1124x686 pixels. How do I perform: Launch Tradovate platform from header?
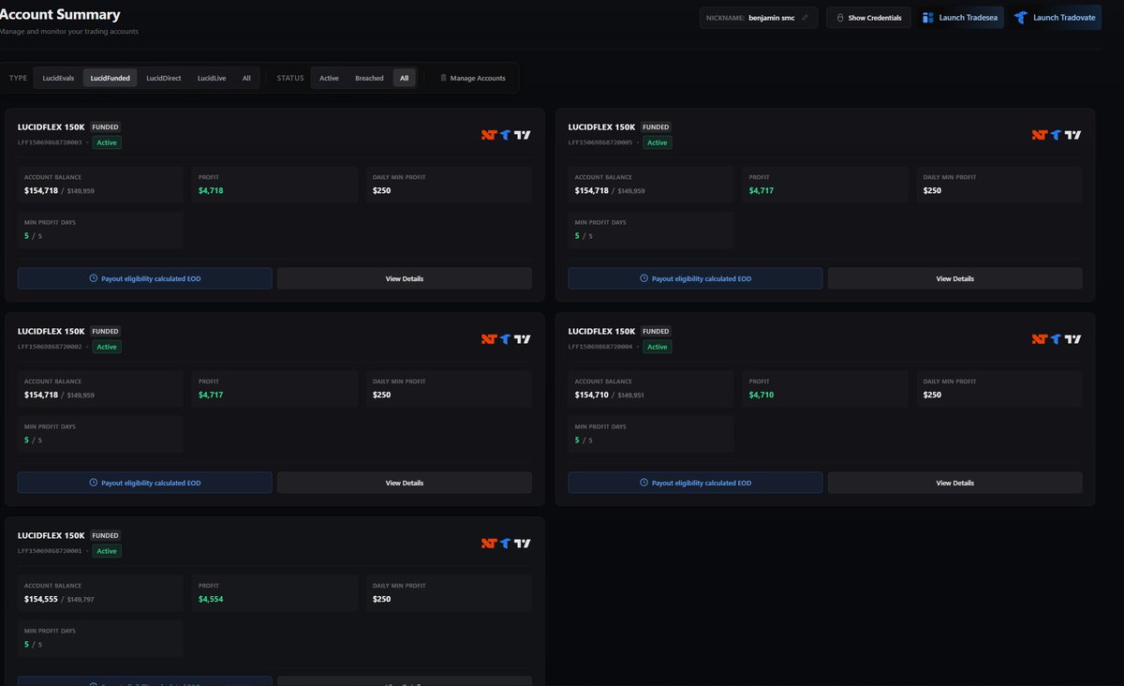pyautogui.click(x=1057, y=18)
